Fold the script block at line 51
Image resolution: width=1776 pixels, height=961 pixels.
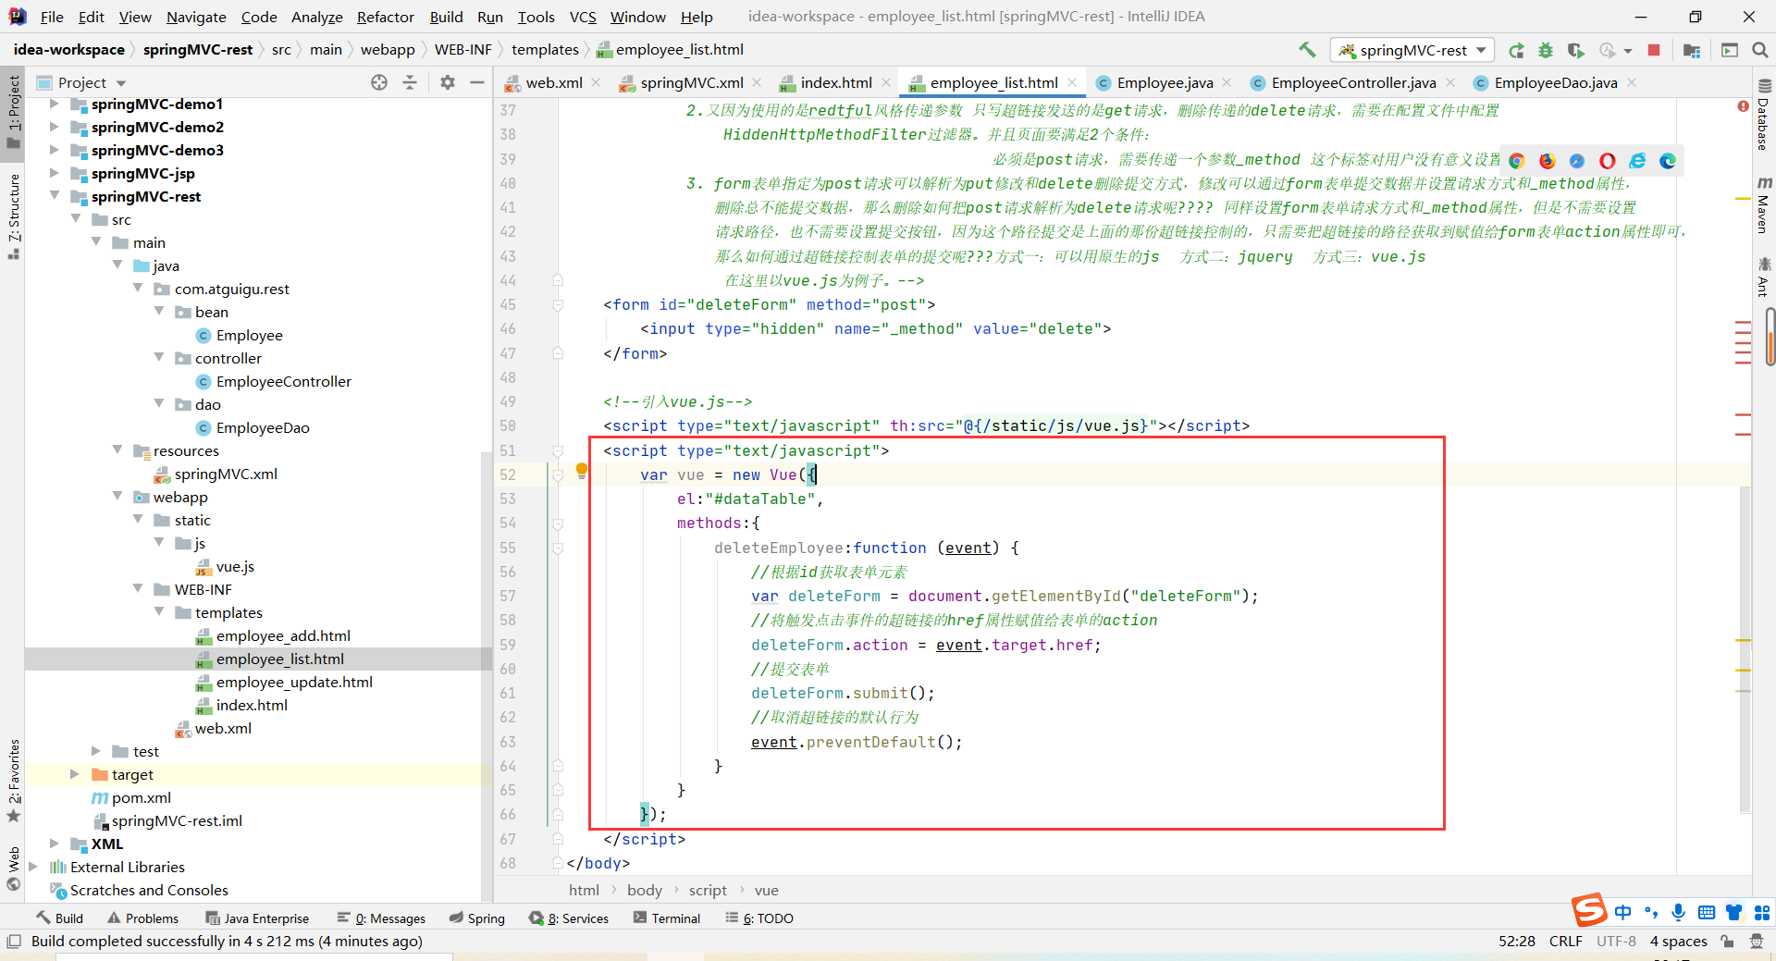click(x=558, y=450)
